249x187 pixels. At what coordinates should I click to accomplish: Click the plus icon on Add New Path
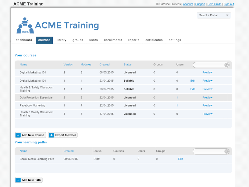tap(18, 180)
